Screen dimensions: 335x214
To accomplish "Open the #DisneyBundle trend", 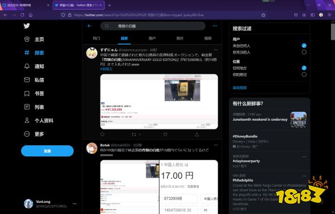I will [x=245, y=136].
